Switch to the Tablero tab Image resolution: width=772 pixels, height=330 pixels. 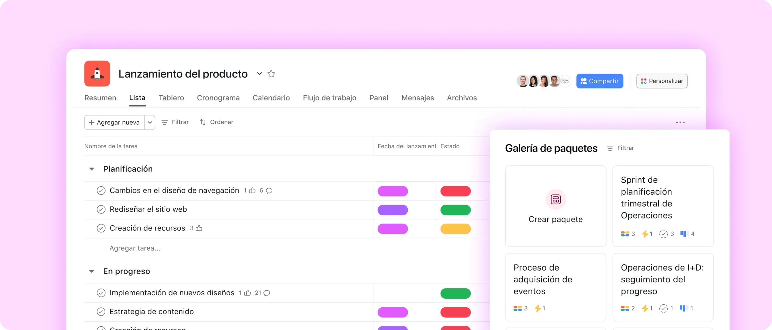pyautogui.click(x=171, y=98)
